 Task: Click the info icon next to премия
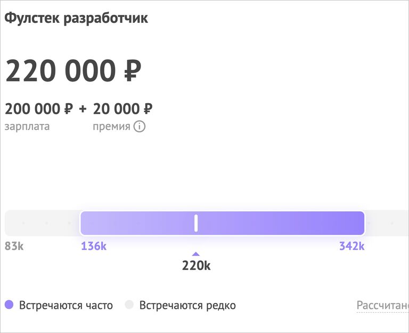(x=140, y=127)
